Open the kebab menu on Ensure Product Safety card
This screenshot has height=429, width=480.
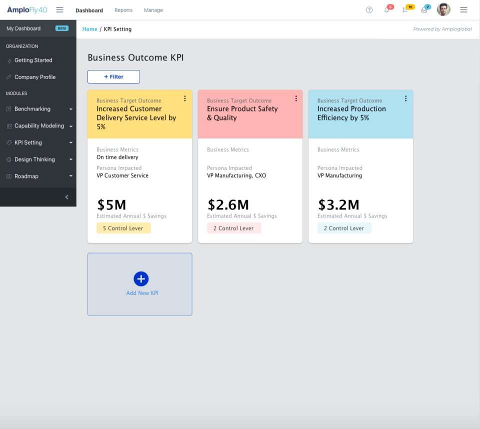(295, 98)
